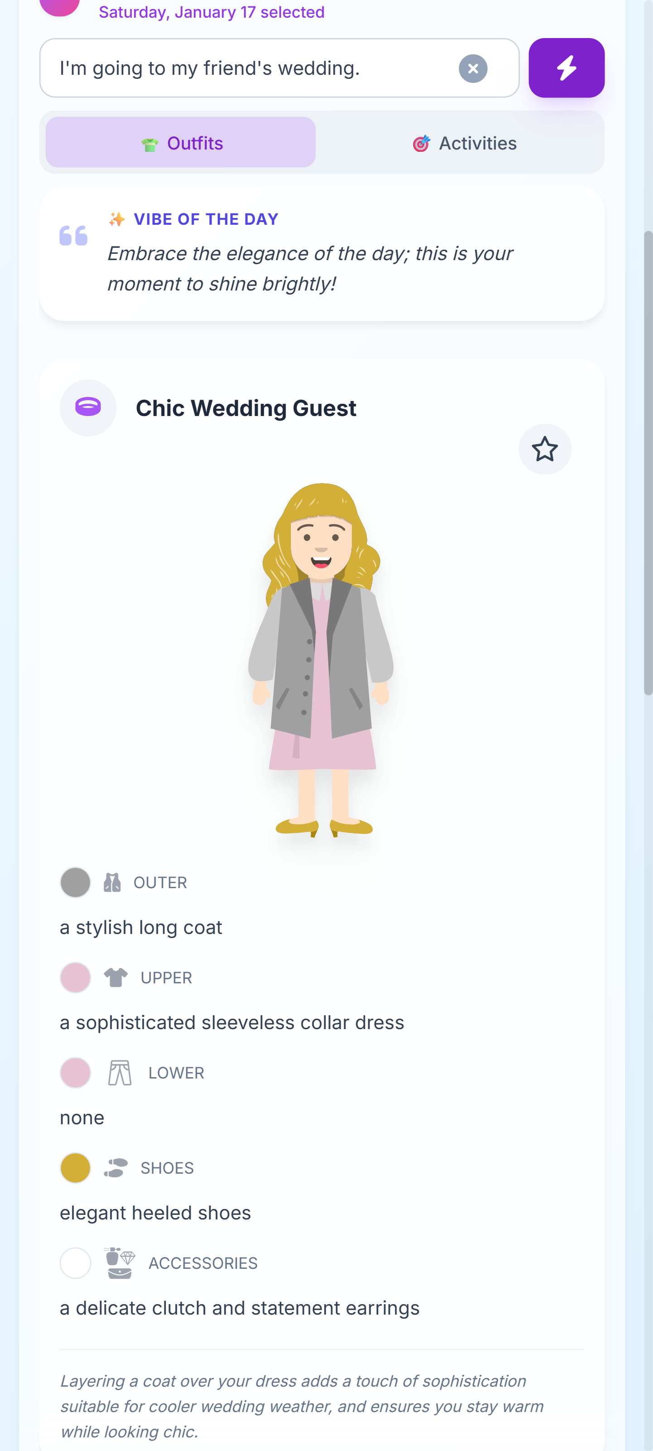Click the t-shirt icon next to UPPER

pyautogui.click(x=116, y=977)
